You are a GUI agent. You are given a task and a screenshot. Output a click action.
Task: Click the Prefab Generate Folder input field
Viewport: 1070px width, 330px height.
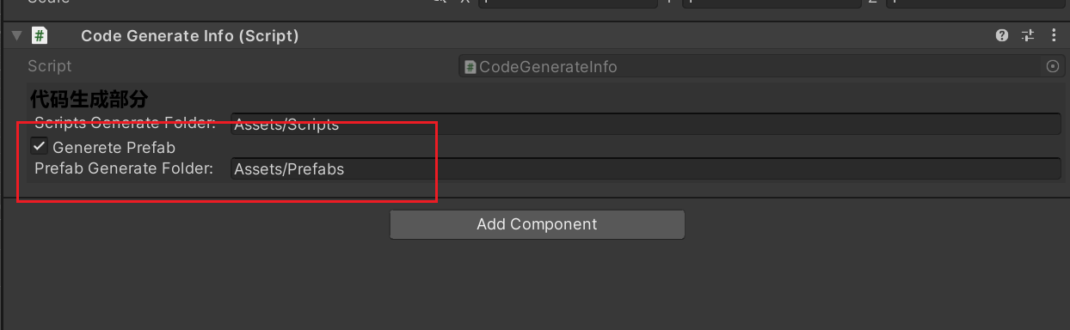pos(645,168)
